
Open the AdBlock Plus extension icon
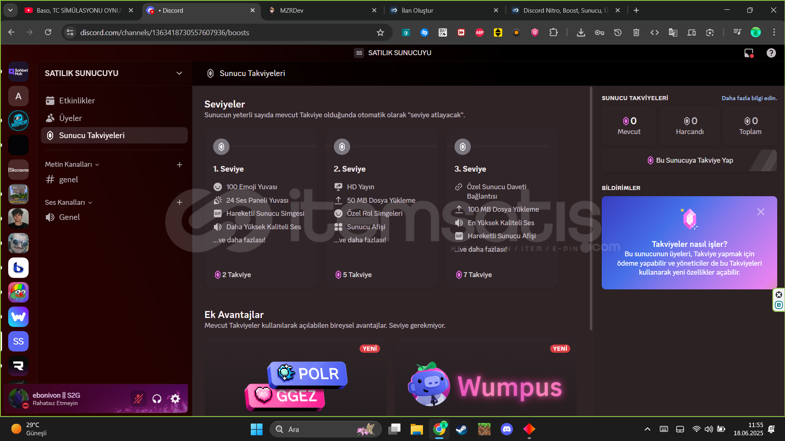click(479, 32)
